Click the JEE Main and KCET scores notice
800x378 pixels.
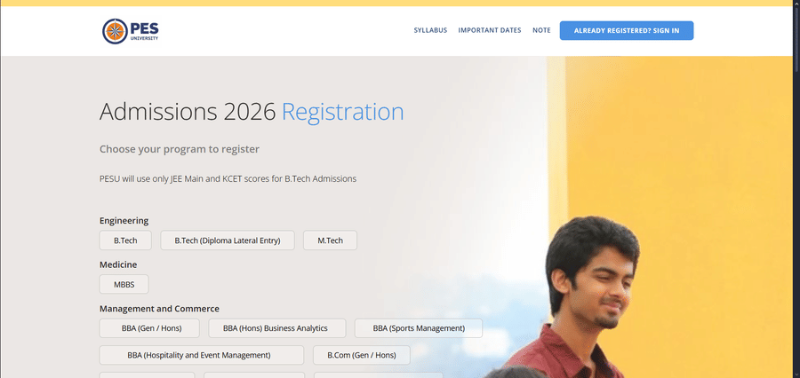pos(228,179)
